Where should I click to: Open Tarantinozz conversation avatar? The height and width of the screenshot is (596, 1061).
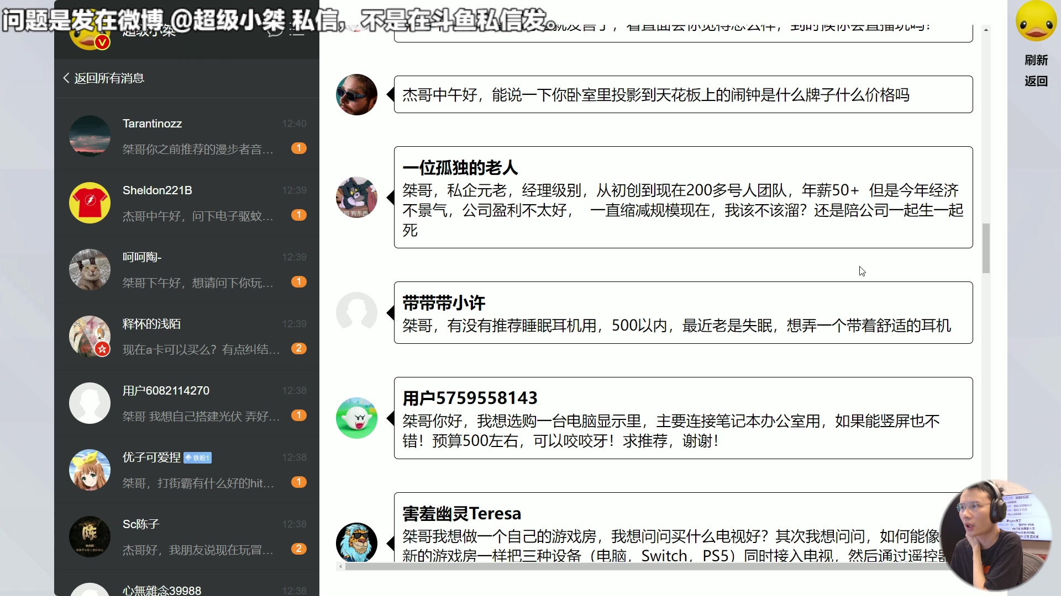tap(90, 136)
